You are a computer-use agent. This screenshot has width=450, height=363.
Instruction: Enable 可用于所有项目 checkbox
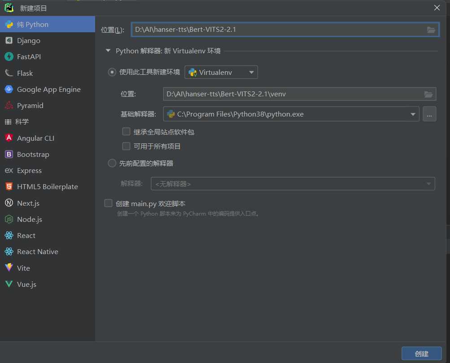tap(126, 146)
